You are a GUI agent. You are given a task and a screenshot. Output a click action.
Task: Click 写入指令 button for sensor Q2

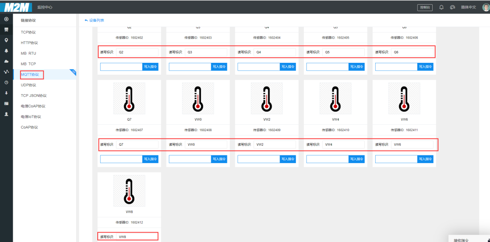click(150, 67)
